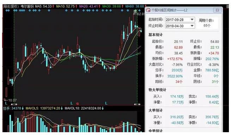This screenshot has width=231, height=135.
Task: Click the MAVOL5 volume indicator label
Action: [x=43, y=108]
